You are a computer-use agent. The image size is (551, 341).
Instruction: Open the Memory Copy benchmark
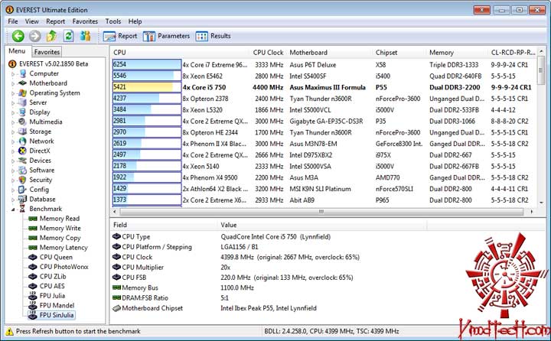54,238
